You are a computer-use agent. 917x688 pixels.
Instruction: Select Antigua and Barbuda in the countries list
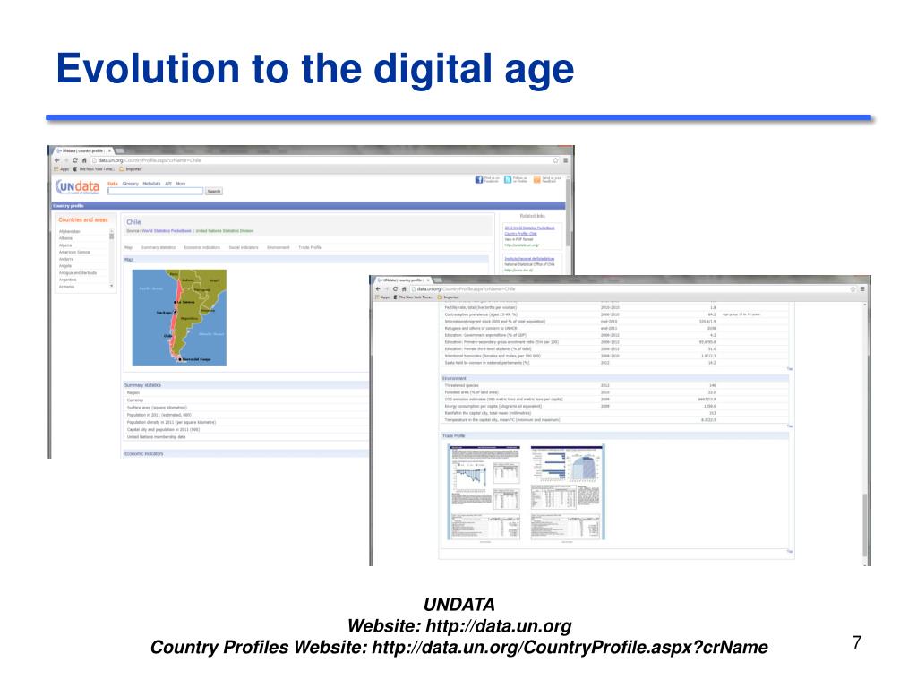[x=78, y=272]
